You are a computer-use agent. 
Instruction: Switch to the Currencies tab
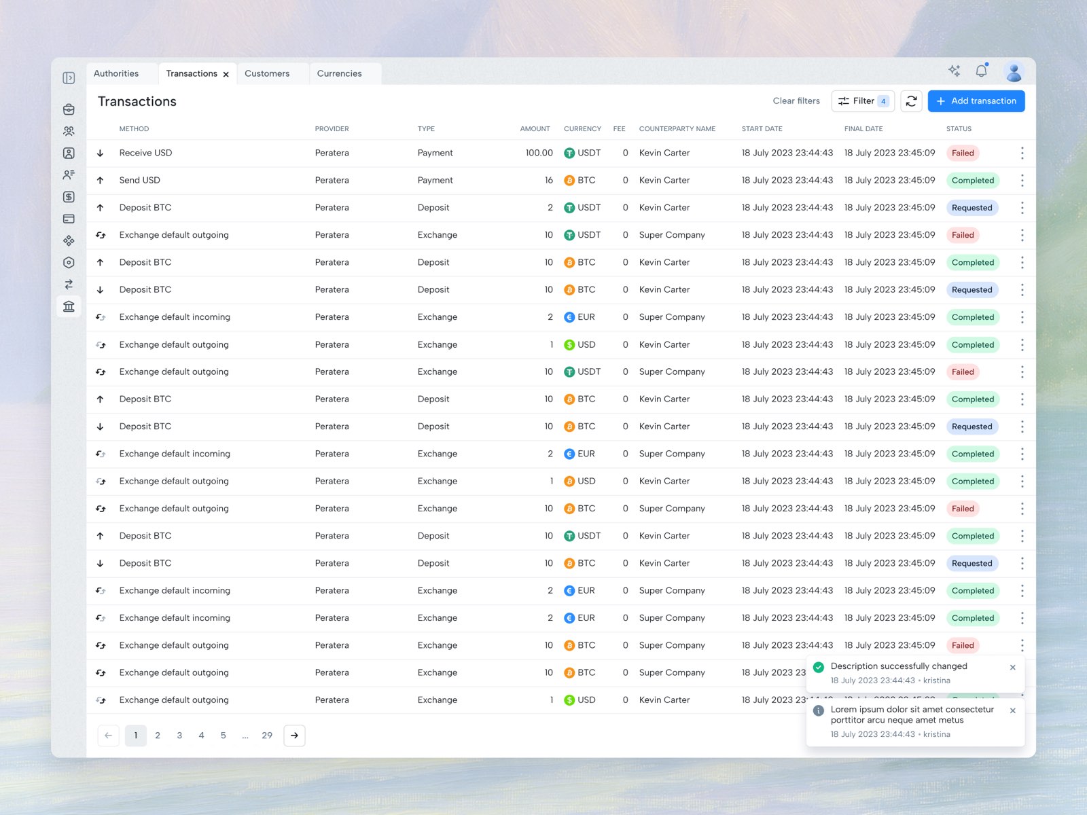tap(340, 73)
